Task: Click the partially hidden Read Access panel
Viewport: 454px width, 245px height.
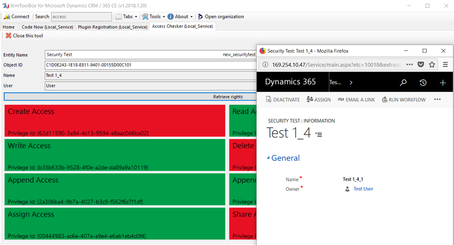Action: [x=243, y=121]
